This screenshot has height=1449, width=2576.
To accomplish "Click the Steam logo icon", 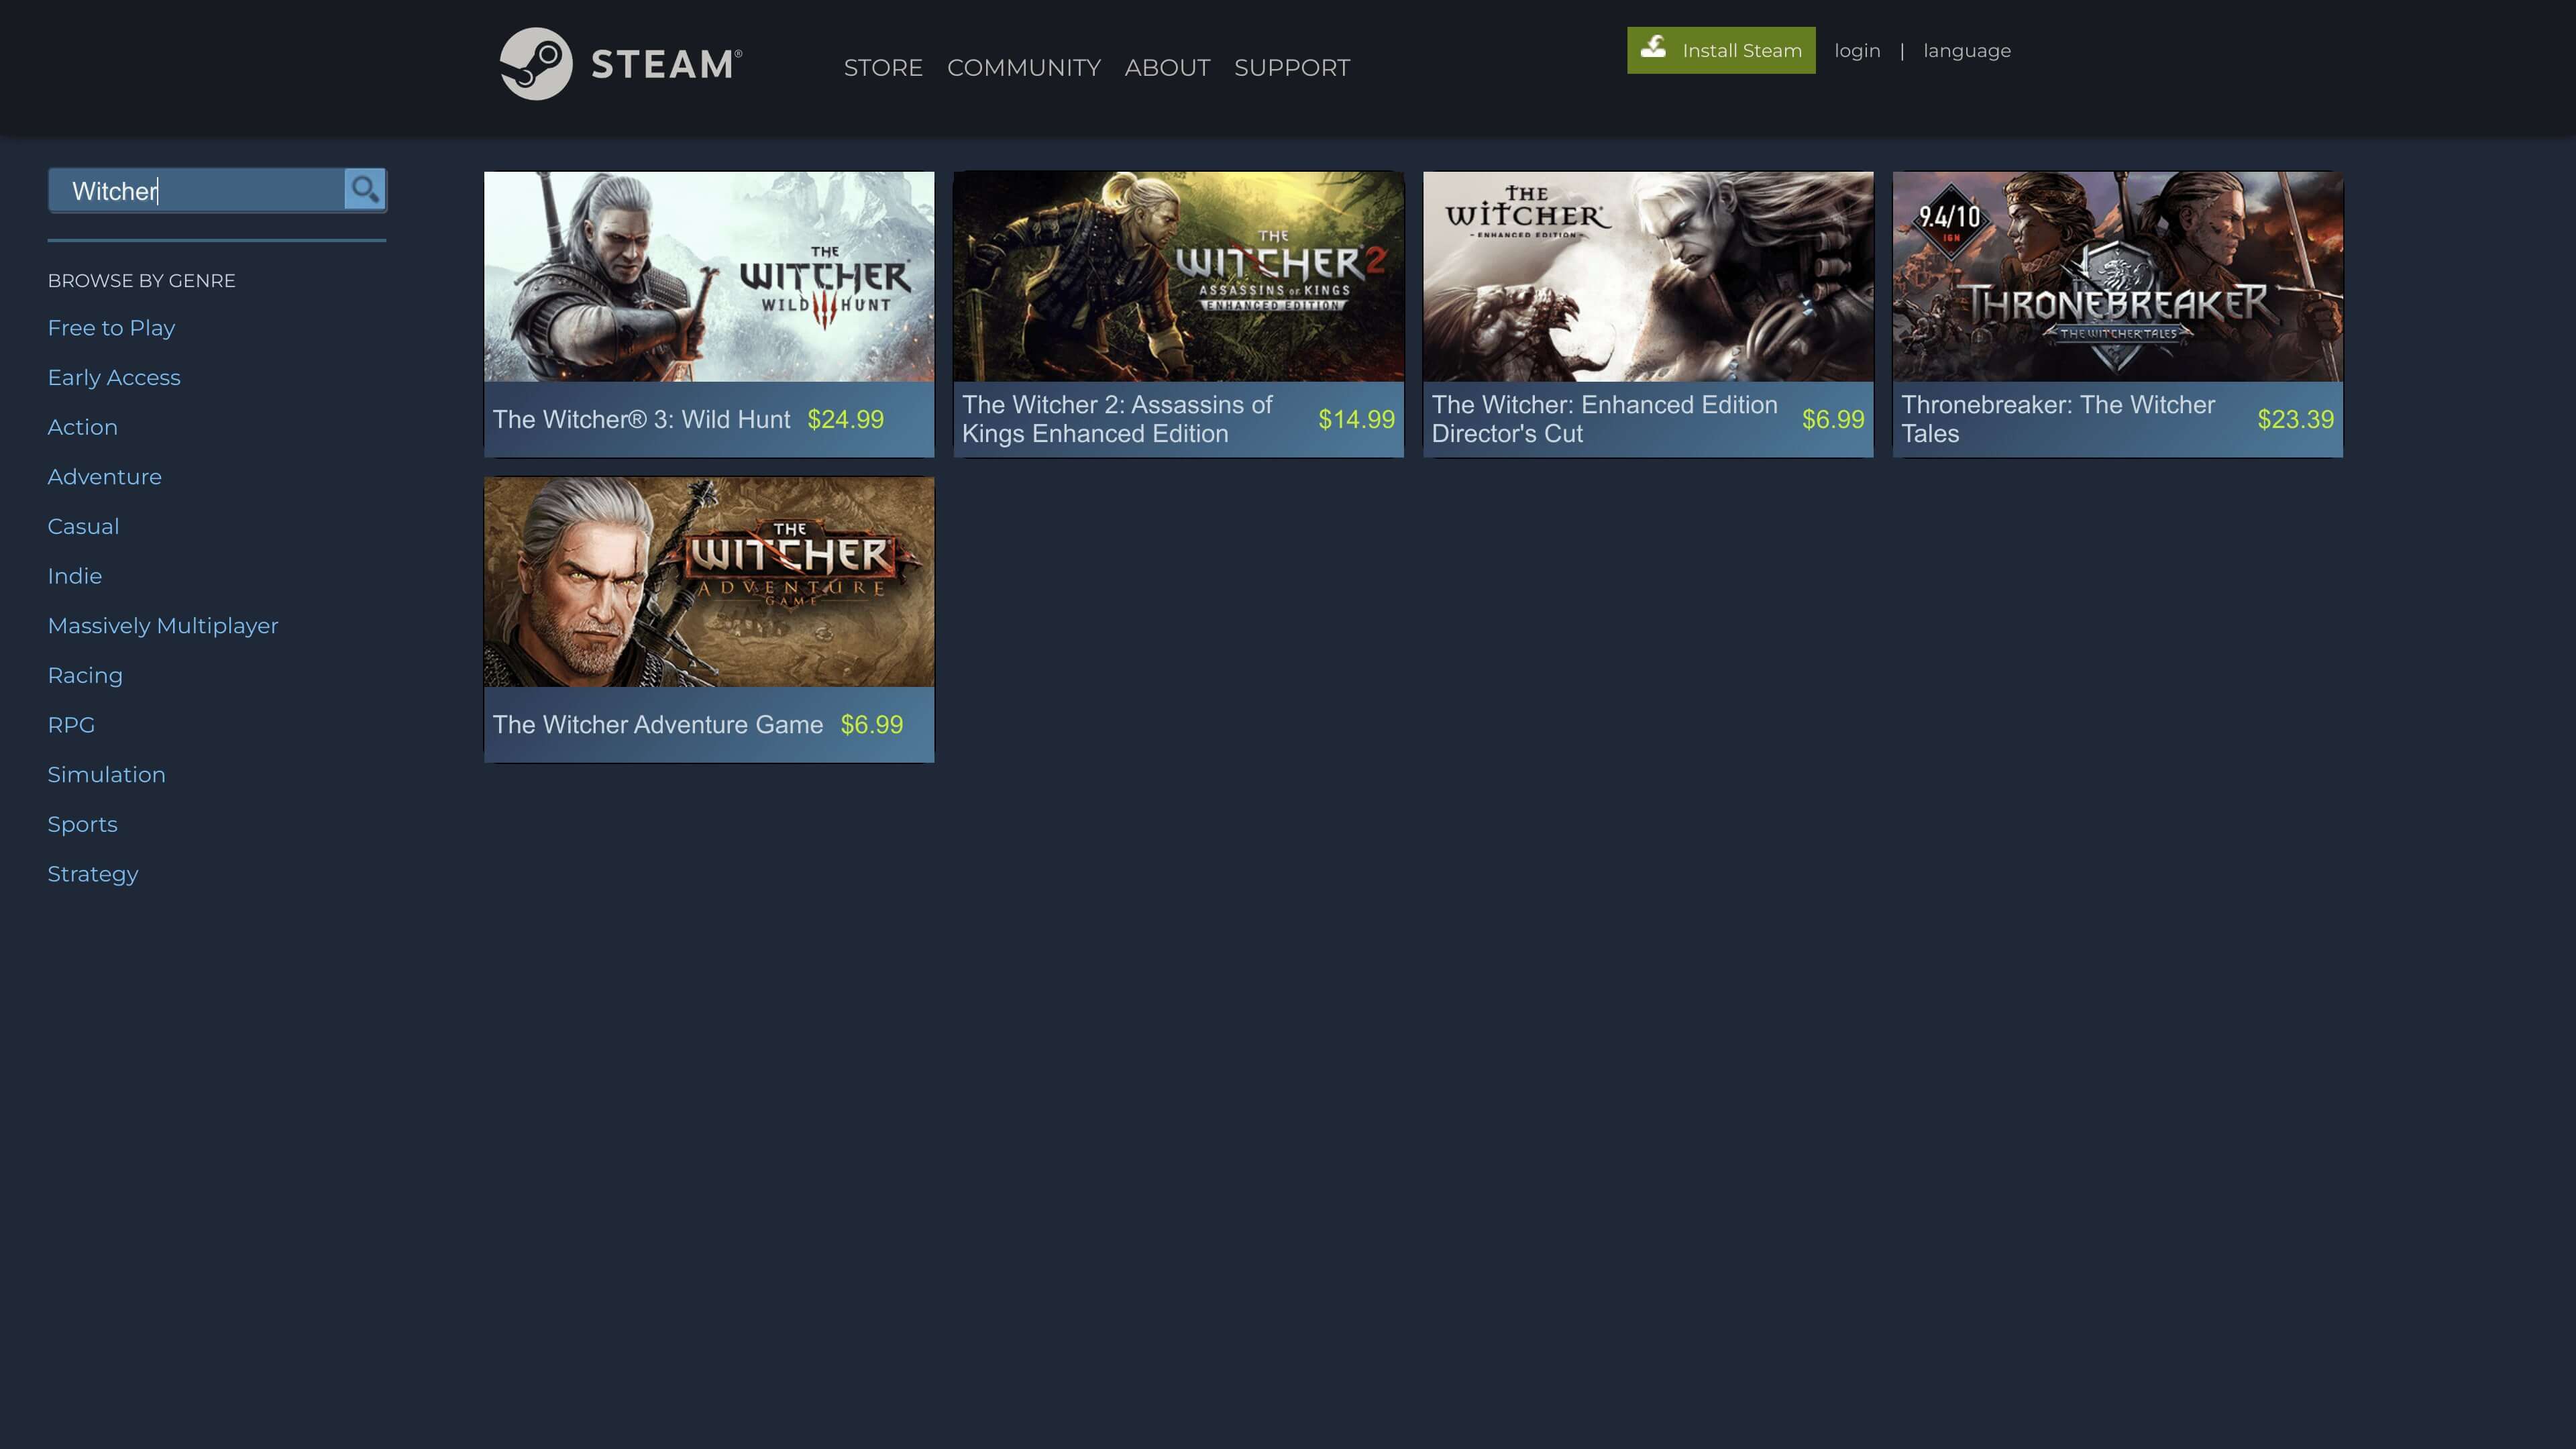I will (536, 64).
